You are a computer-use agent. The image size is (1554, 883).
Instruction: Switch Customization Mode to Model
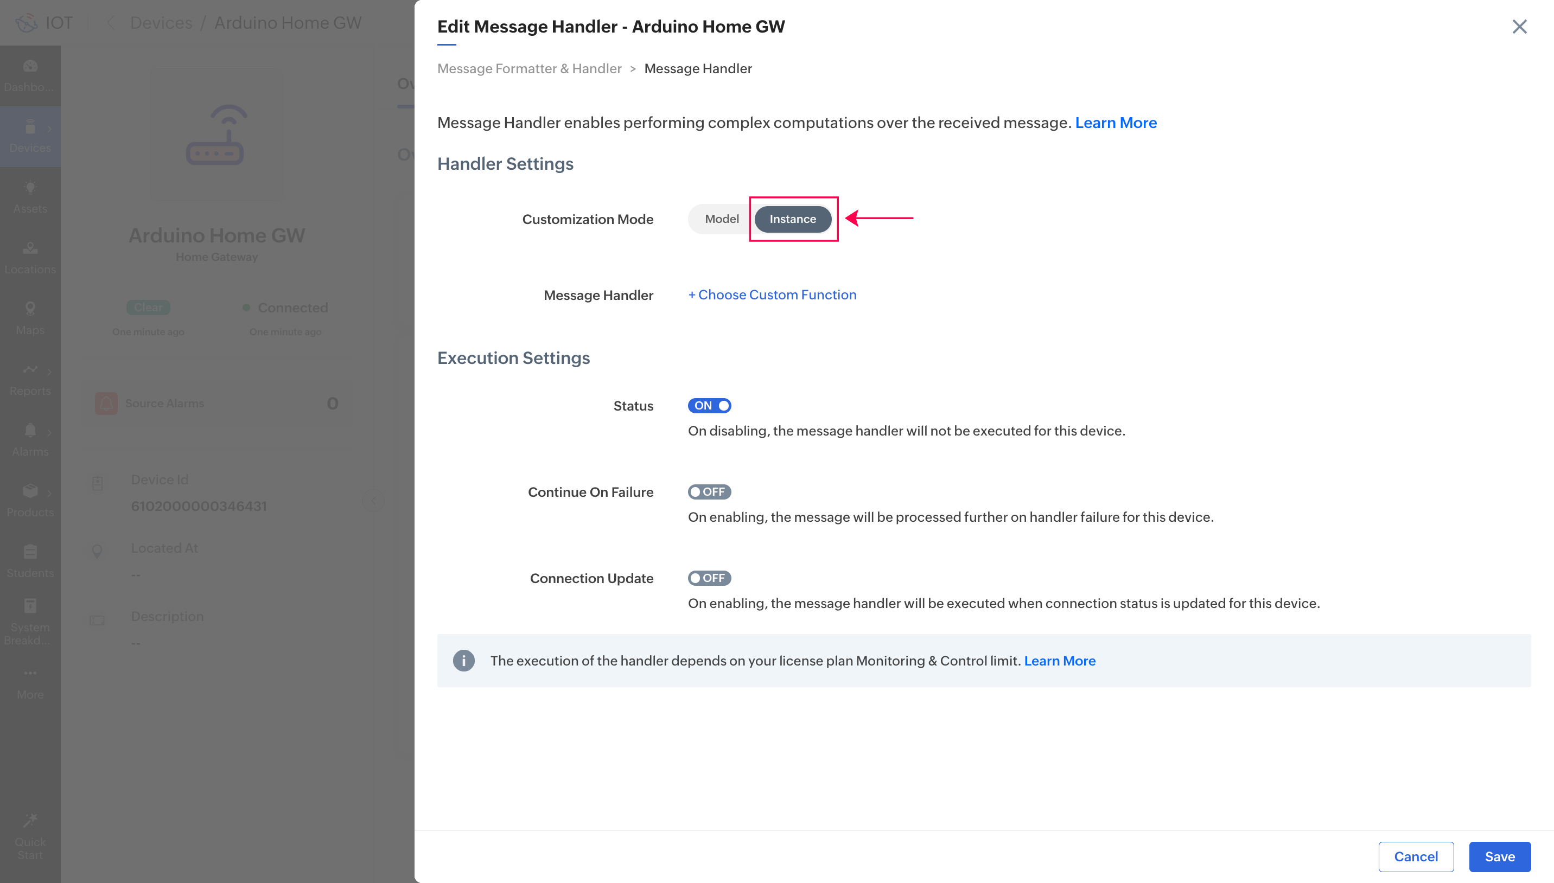coord(721,219)
